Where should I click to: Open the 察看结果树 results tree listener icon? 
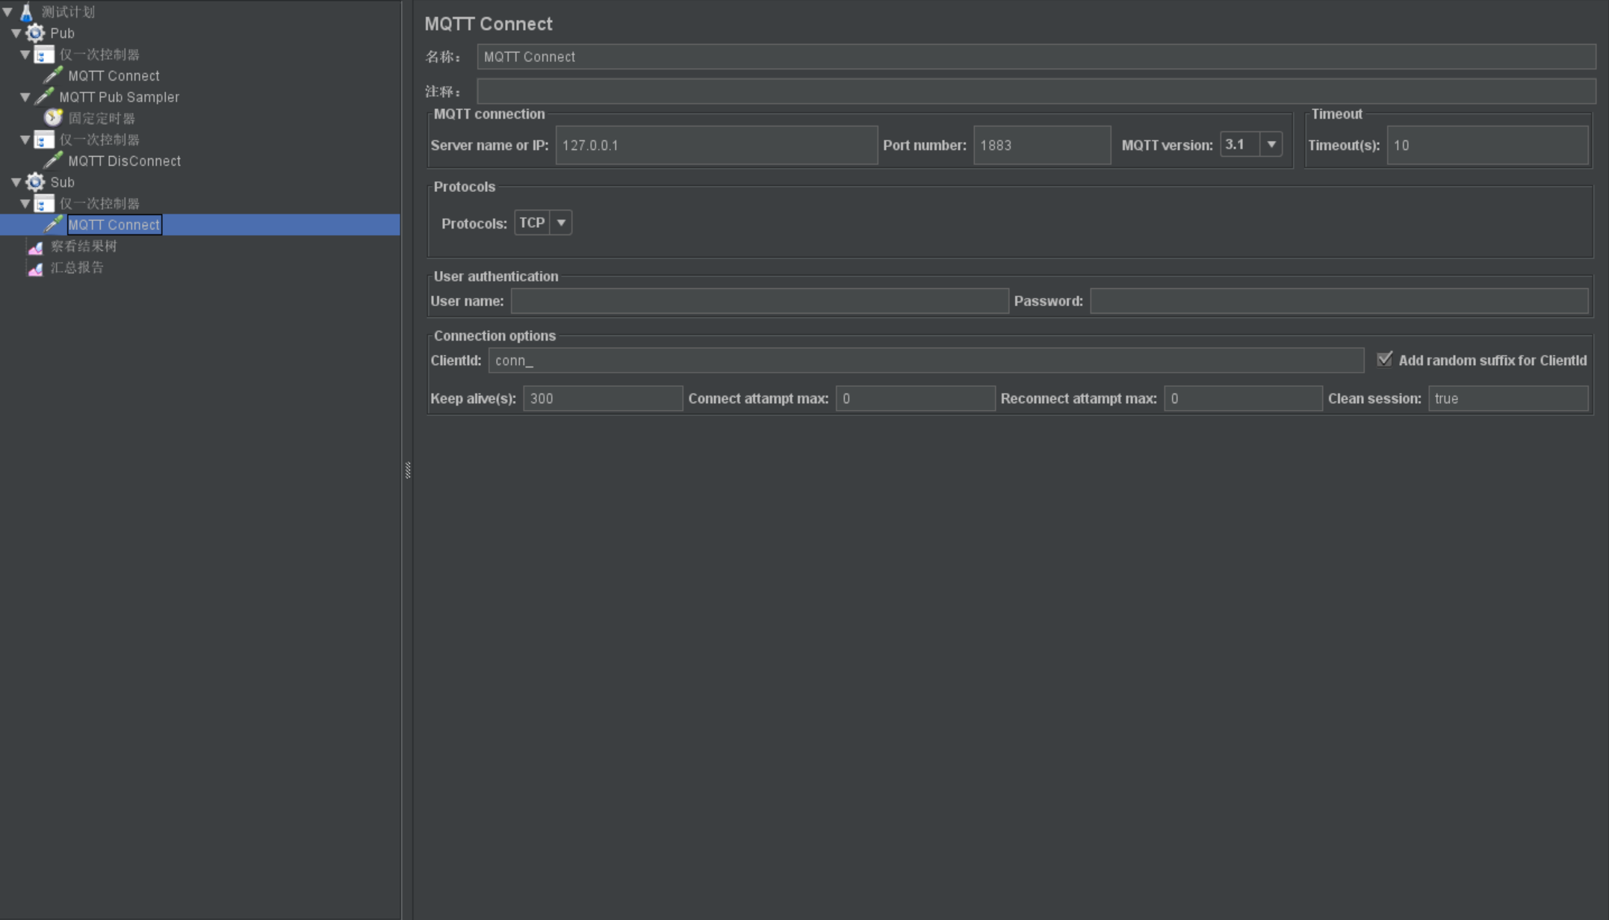[x=35, y=246]
